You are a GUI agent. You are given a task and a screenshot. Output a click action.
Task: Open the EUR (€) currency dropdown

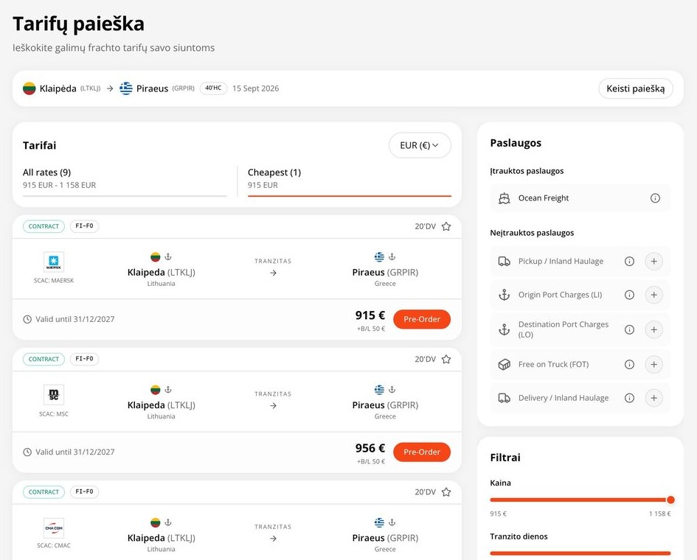point(420,145)
